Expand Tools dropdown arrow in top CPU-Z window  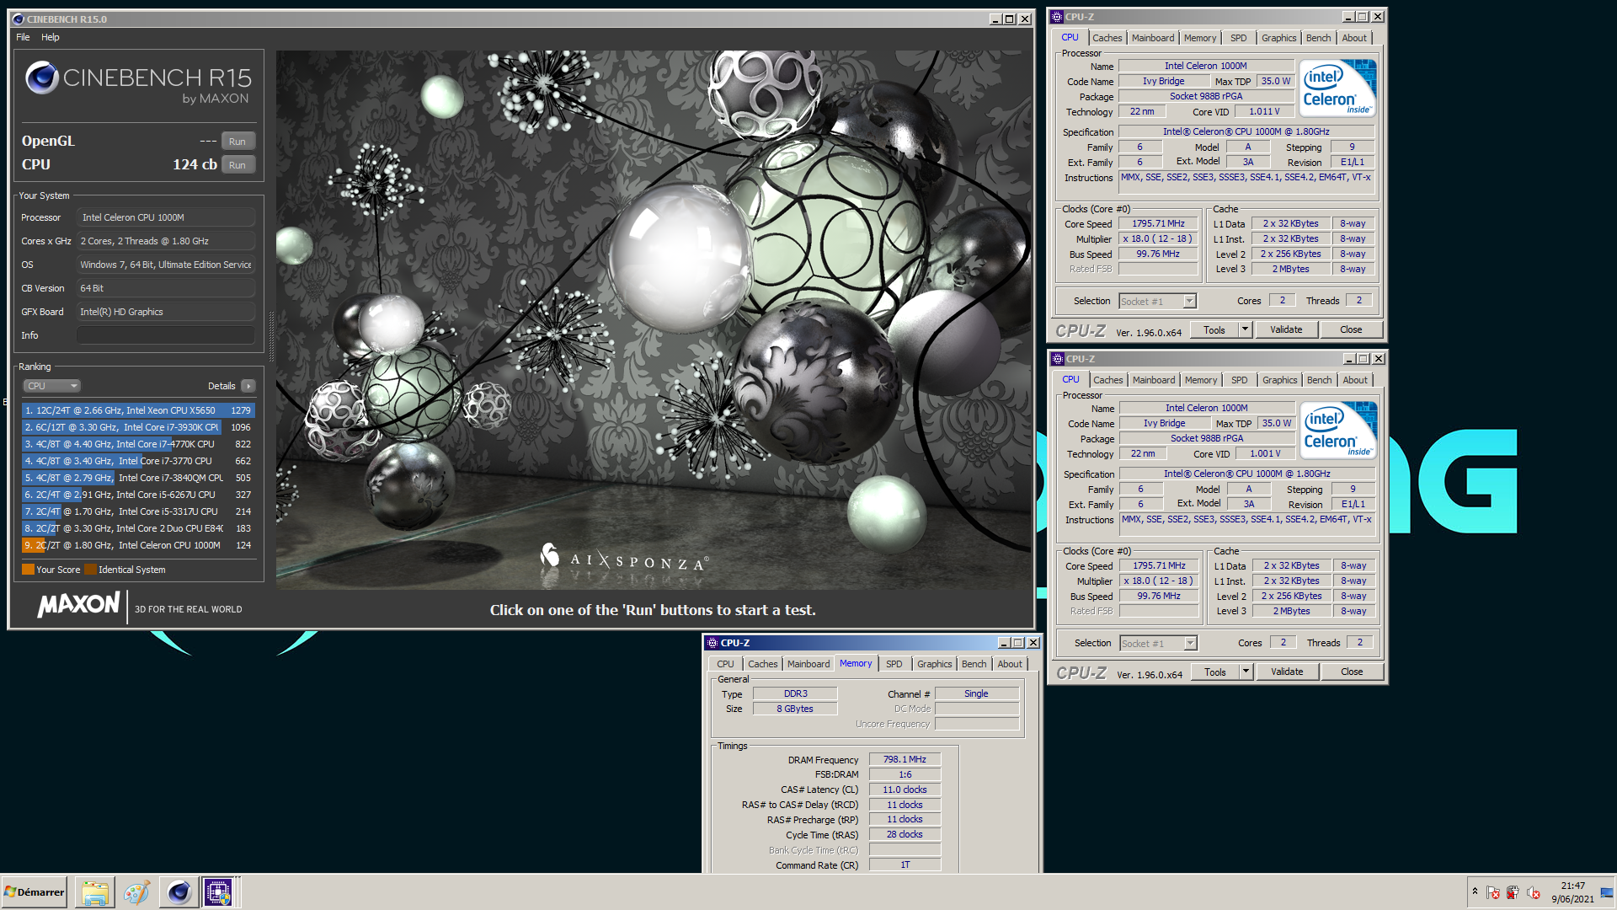1245,330
